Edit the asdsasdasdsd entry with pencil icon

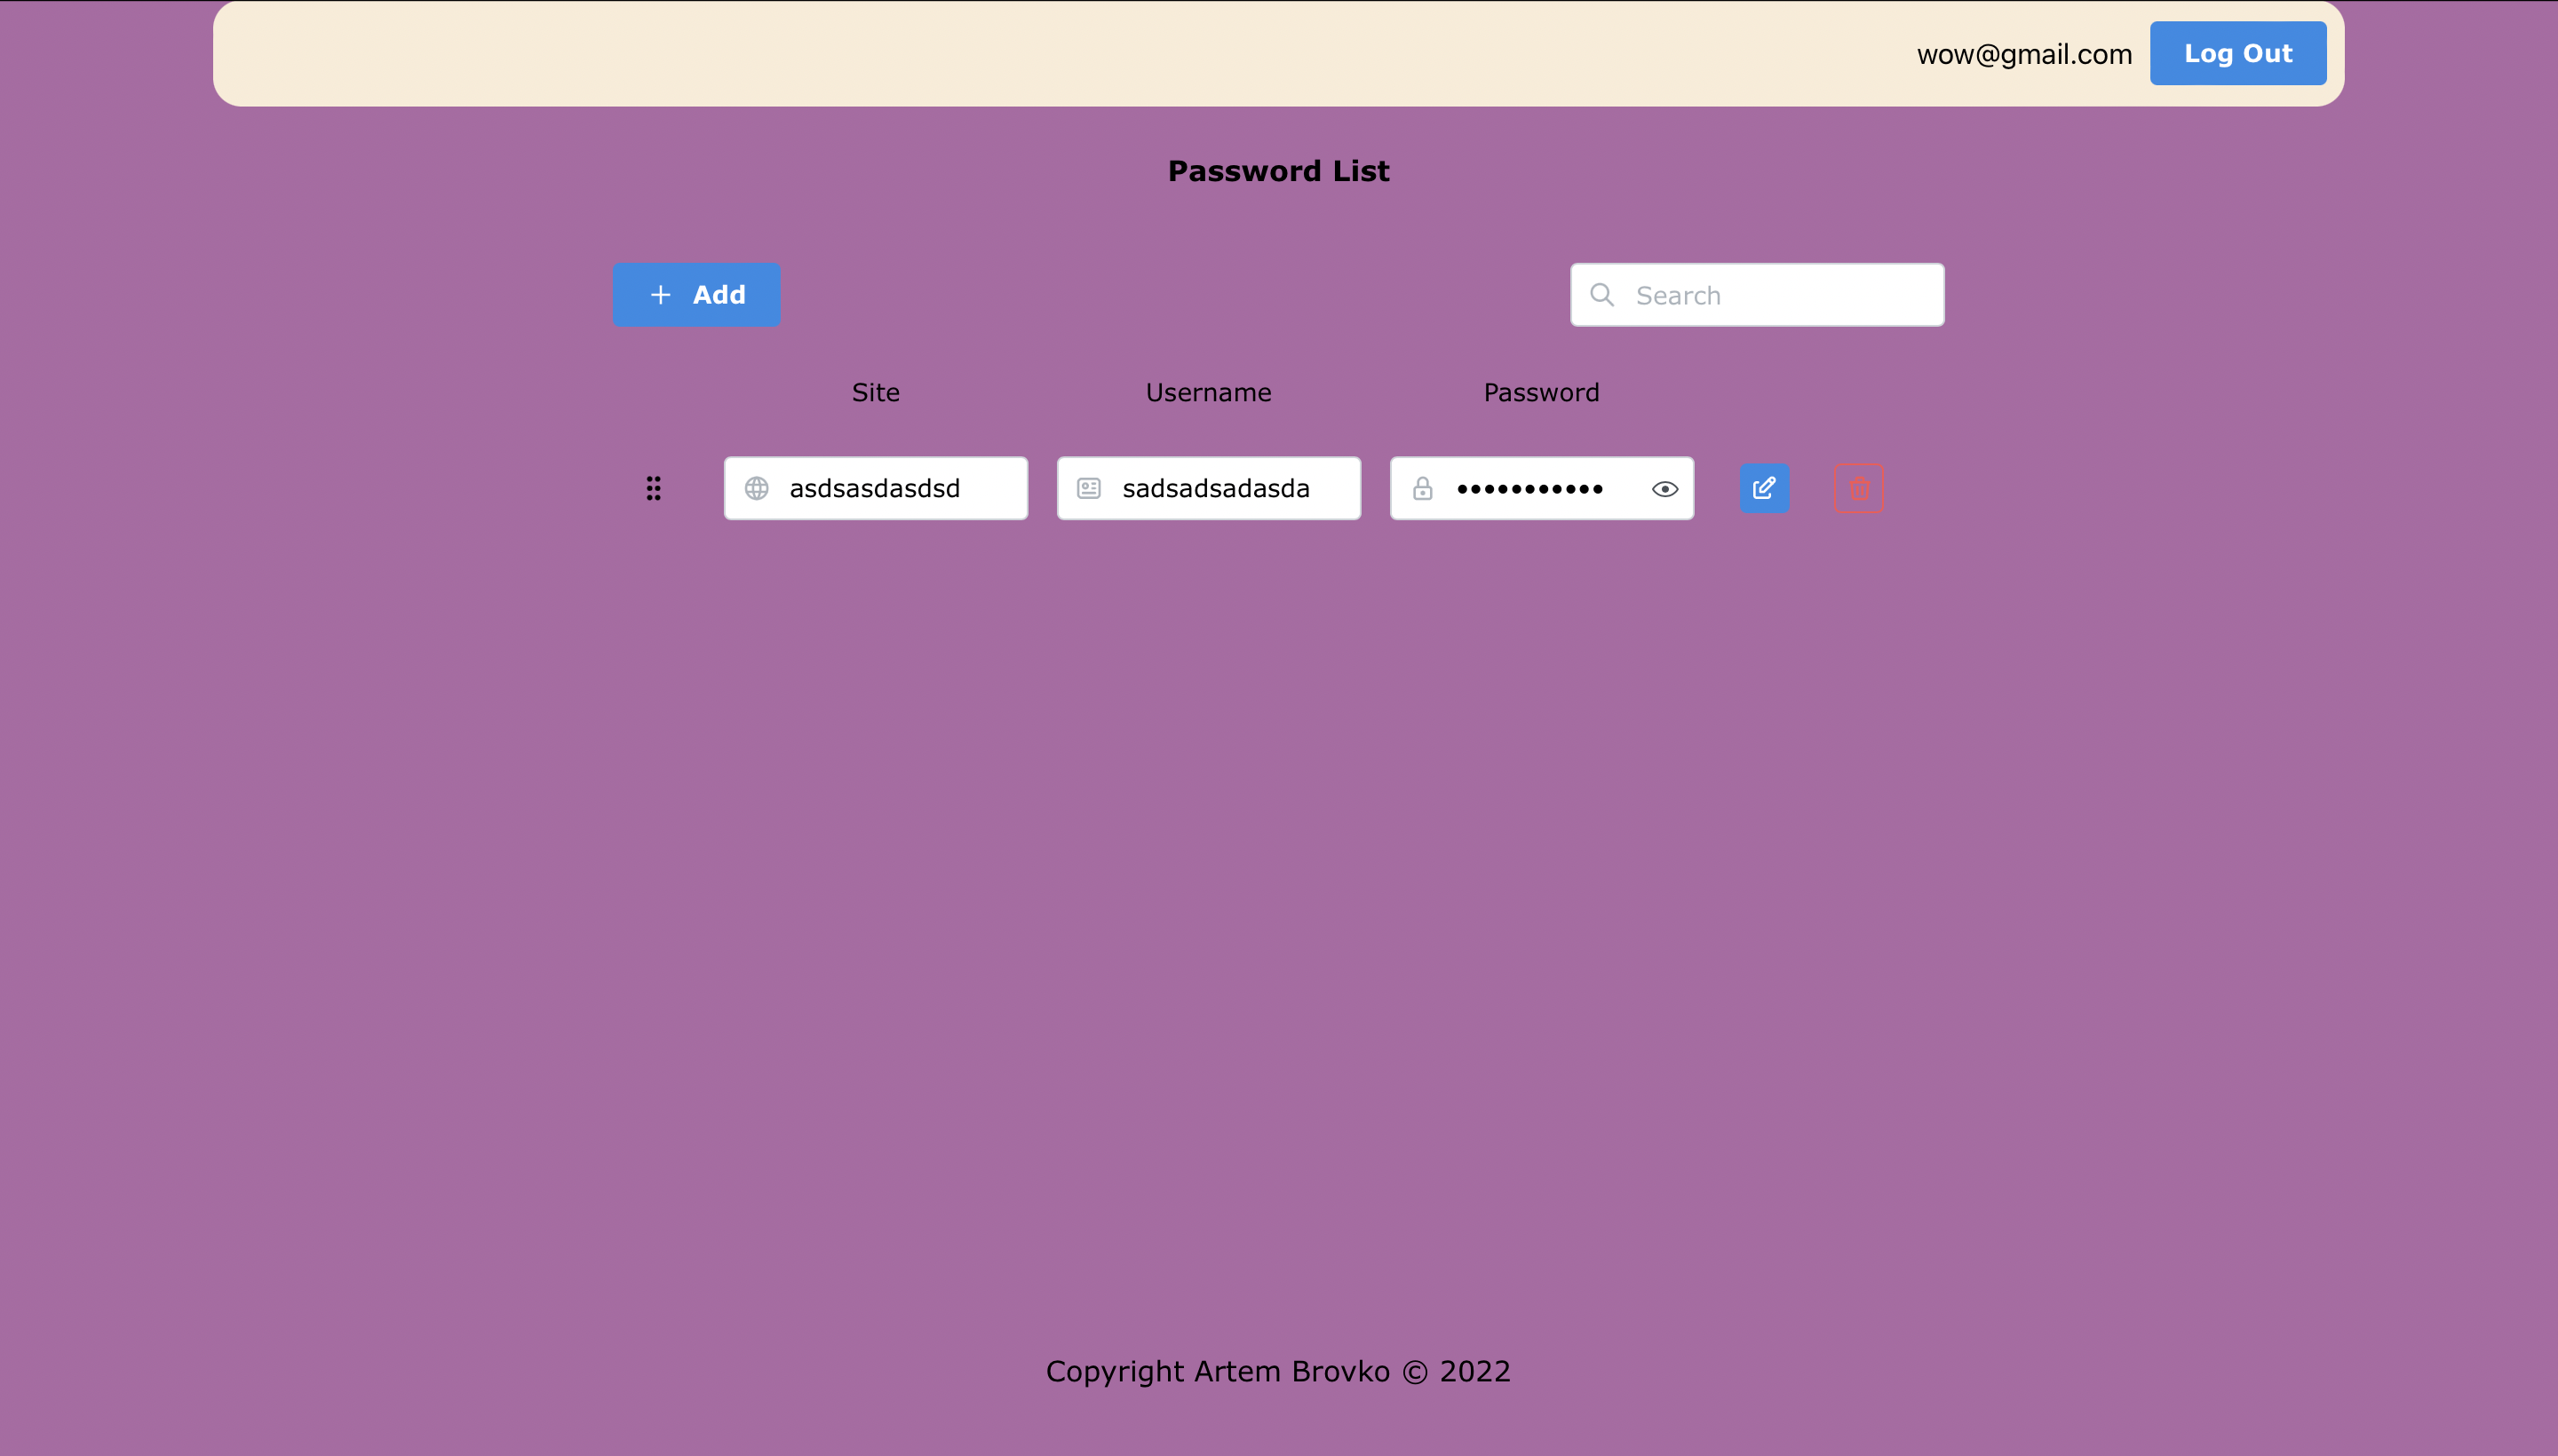[1765, 488]
